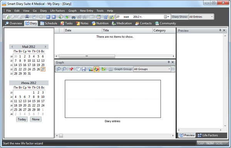Image resolution: width=231 pixels, height=148 pixels.
Task: Open the Graph menu
Action: pos(72,11)
